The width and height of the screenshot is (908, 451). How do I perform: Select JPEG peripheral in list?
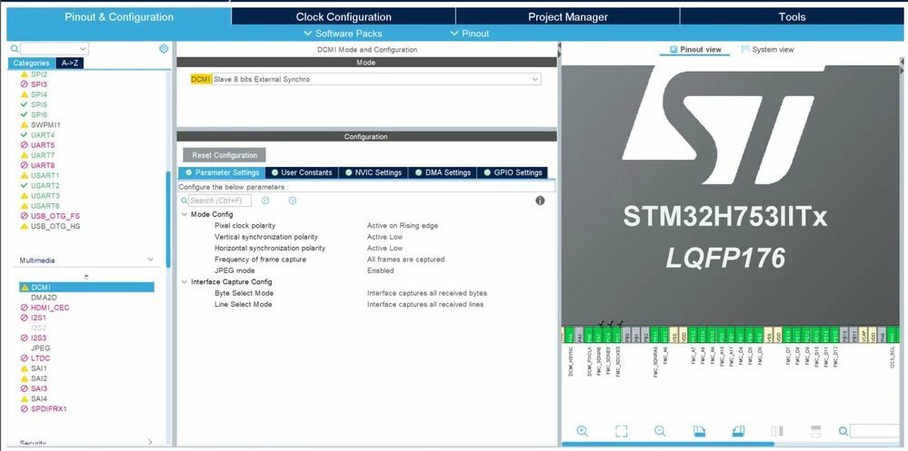click(x=41, y=348)
